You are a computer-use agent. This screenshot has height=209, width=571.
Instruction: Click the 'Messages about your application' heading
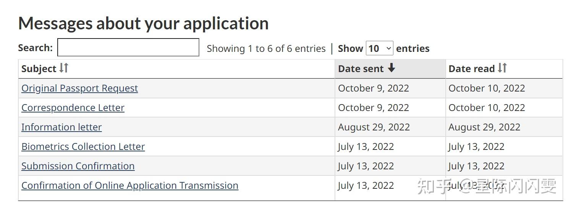(x=143, y=23)
